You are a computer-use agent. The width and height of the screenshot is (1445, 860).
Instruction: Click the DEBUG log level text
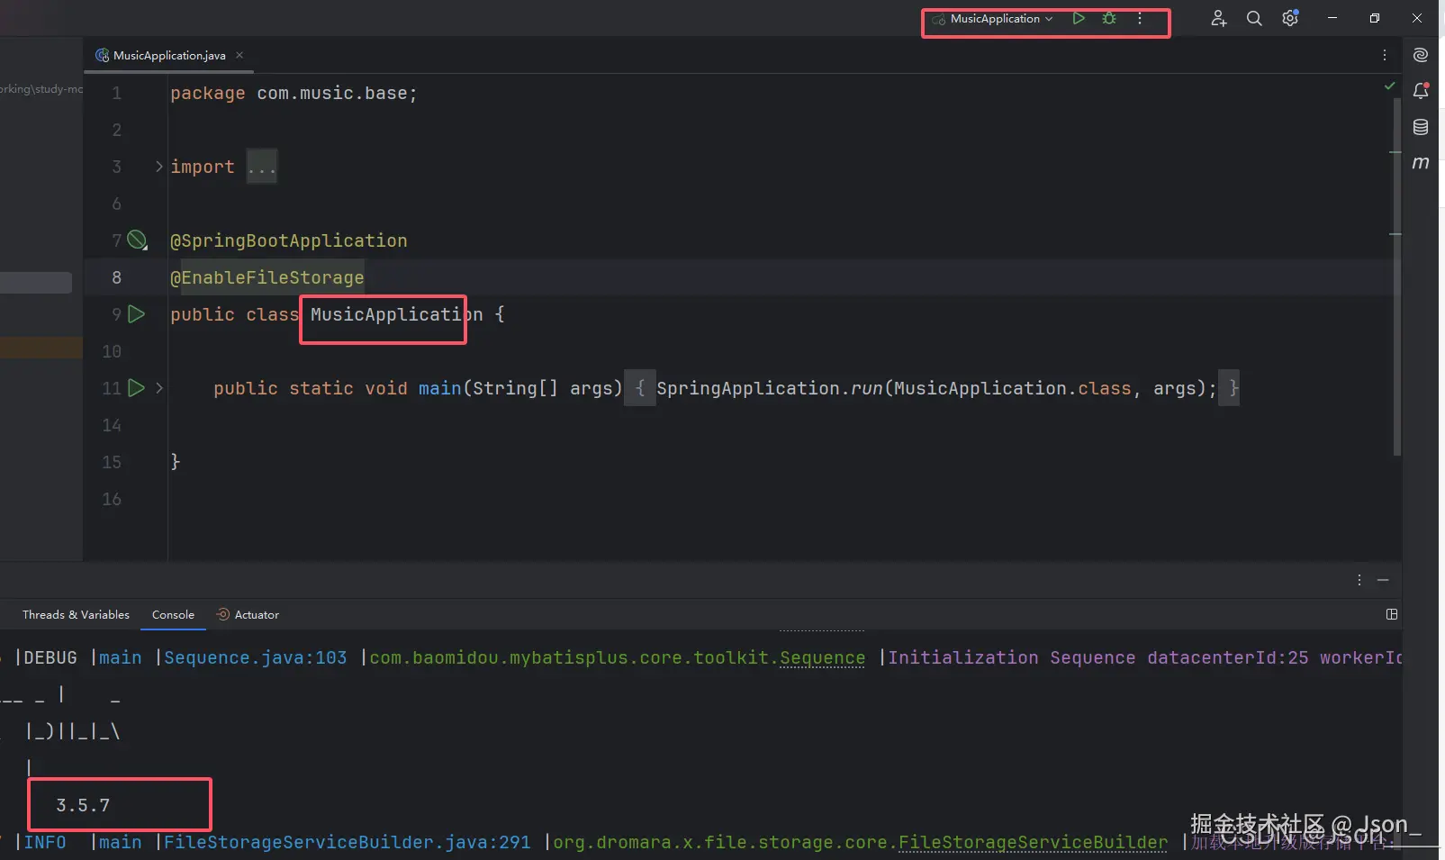(50, 657)
